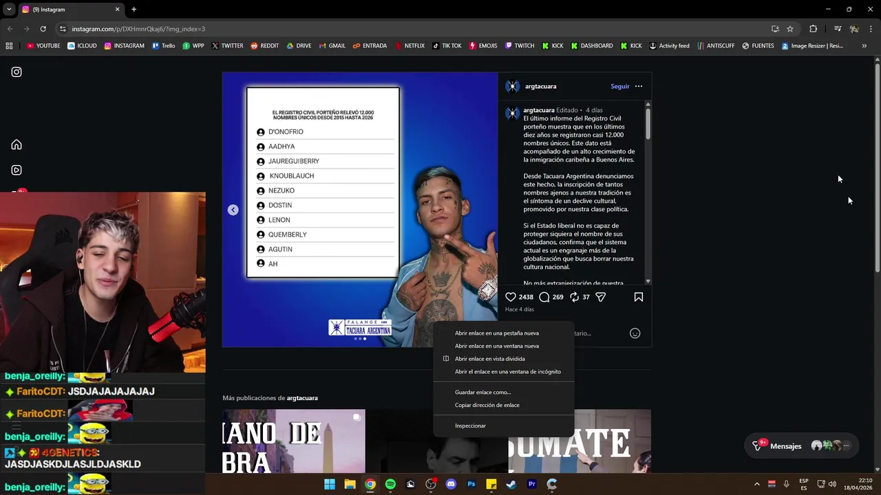
Task: Open the Chrome extensions puzzle icon
Action: tap(814, 29)
